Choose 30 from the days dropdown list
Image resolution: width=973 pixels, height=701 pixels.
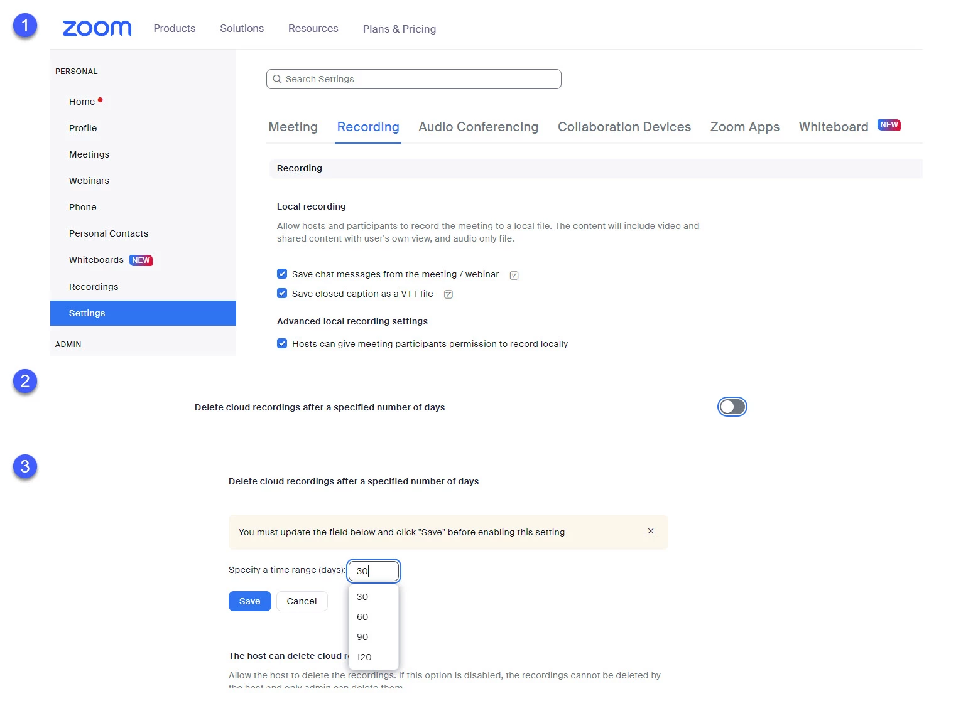pyautogui.click(x=374, y=597)
